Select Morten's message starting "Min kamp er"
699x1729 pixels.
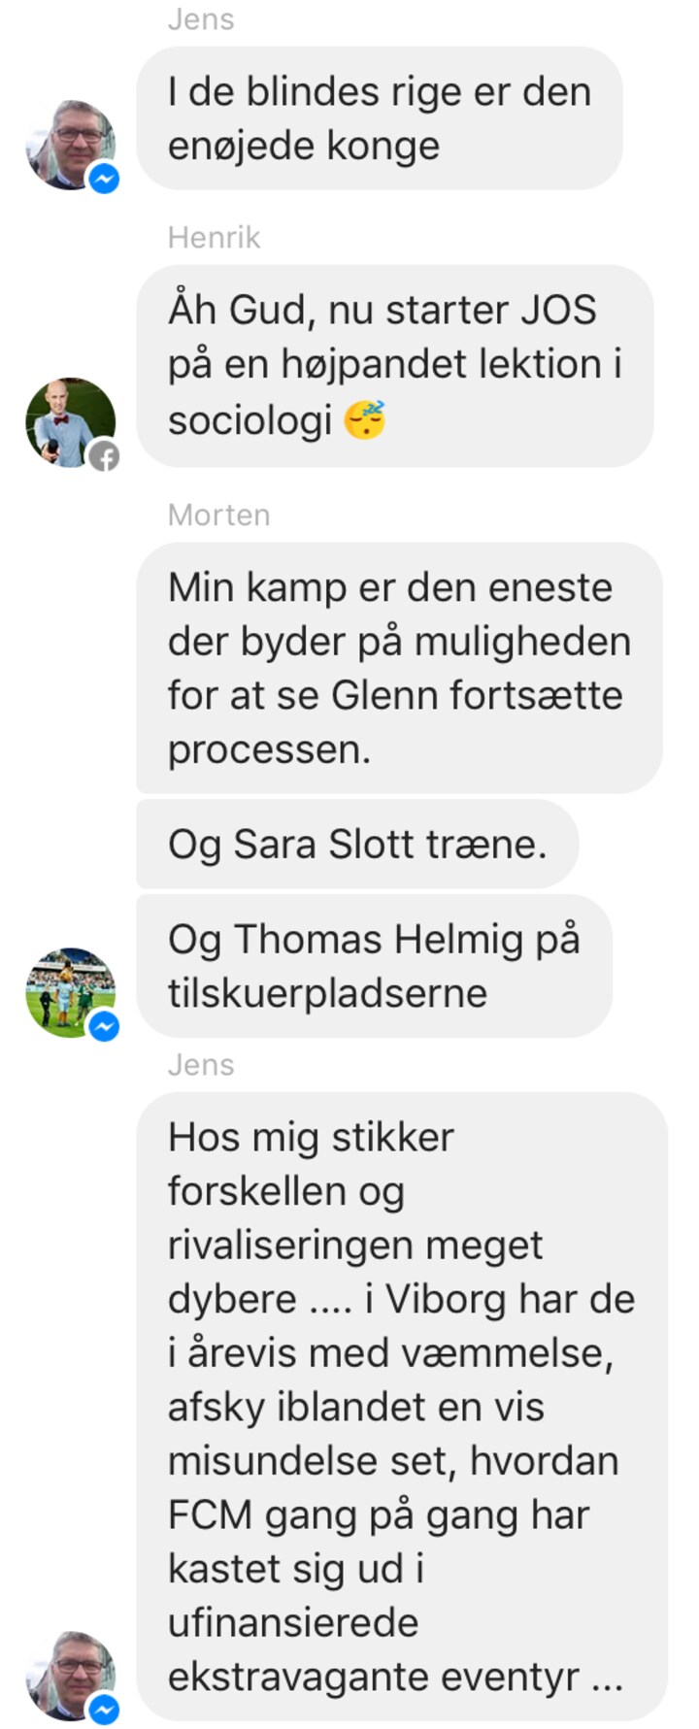coord(399,668)
